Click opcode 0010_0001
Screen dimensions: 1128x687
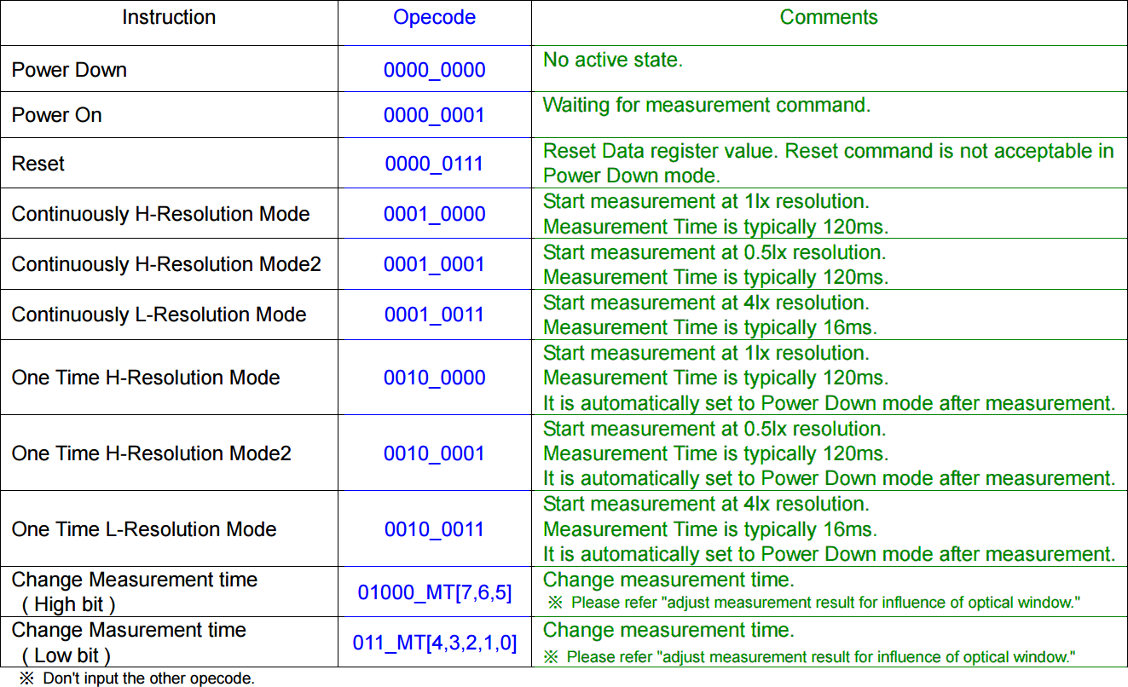(x=434, y=453)
